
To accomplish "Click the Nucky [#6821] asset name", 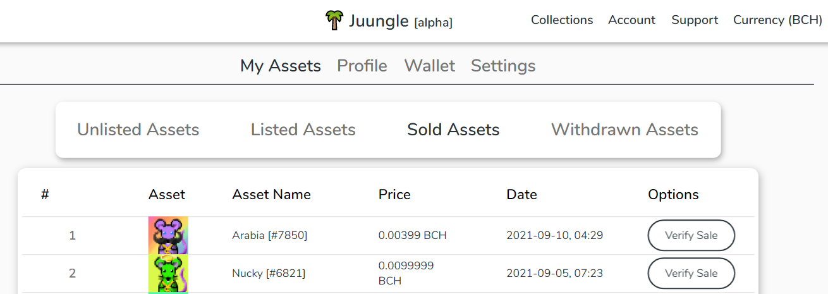I will click(269, 273).
